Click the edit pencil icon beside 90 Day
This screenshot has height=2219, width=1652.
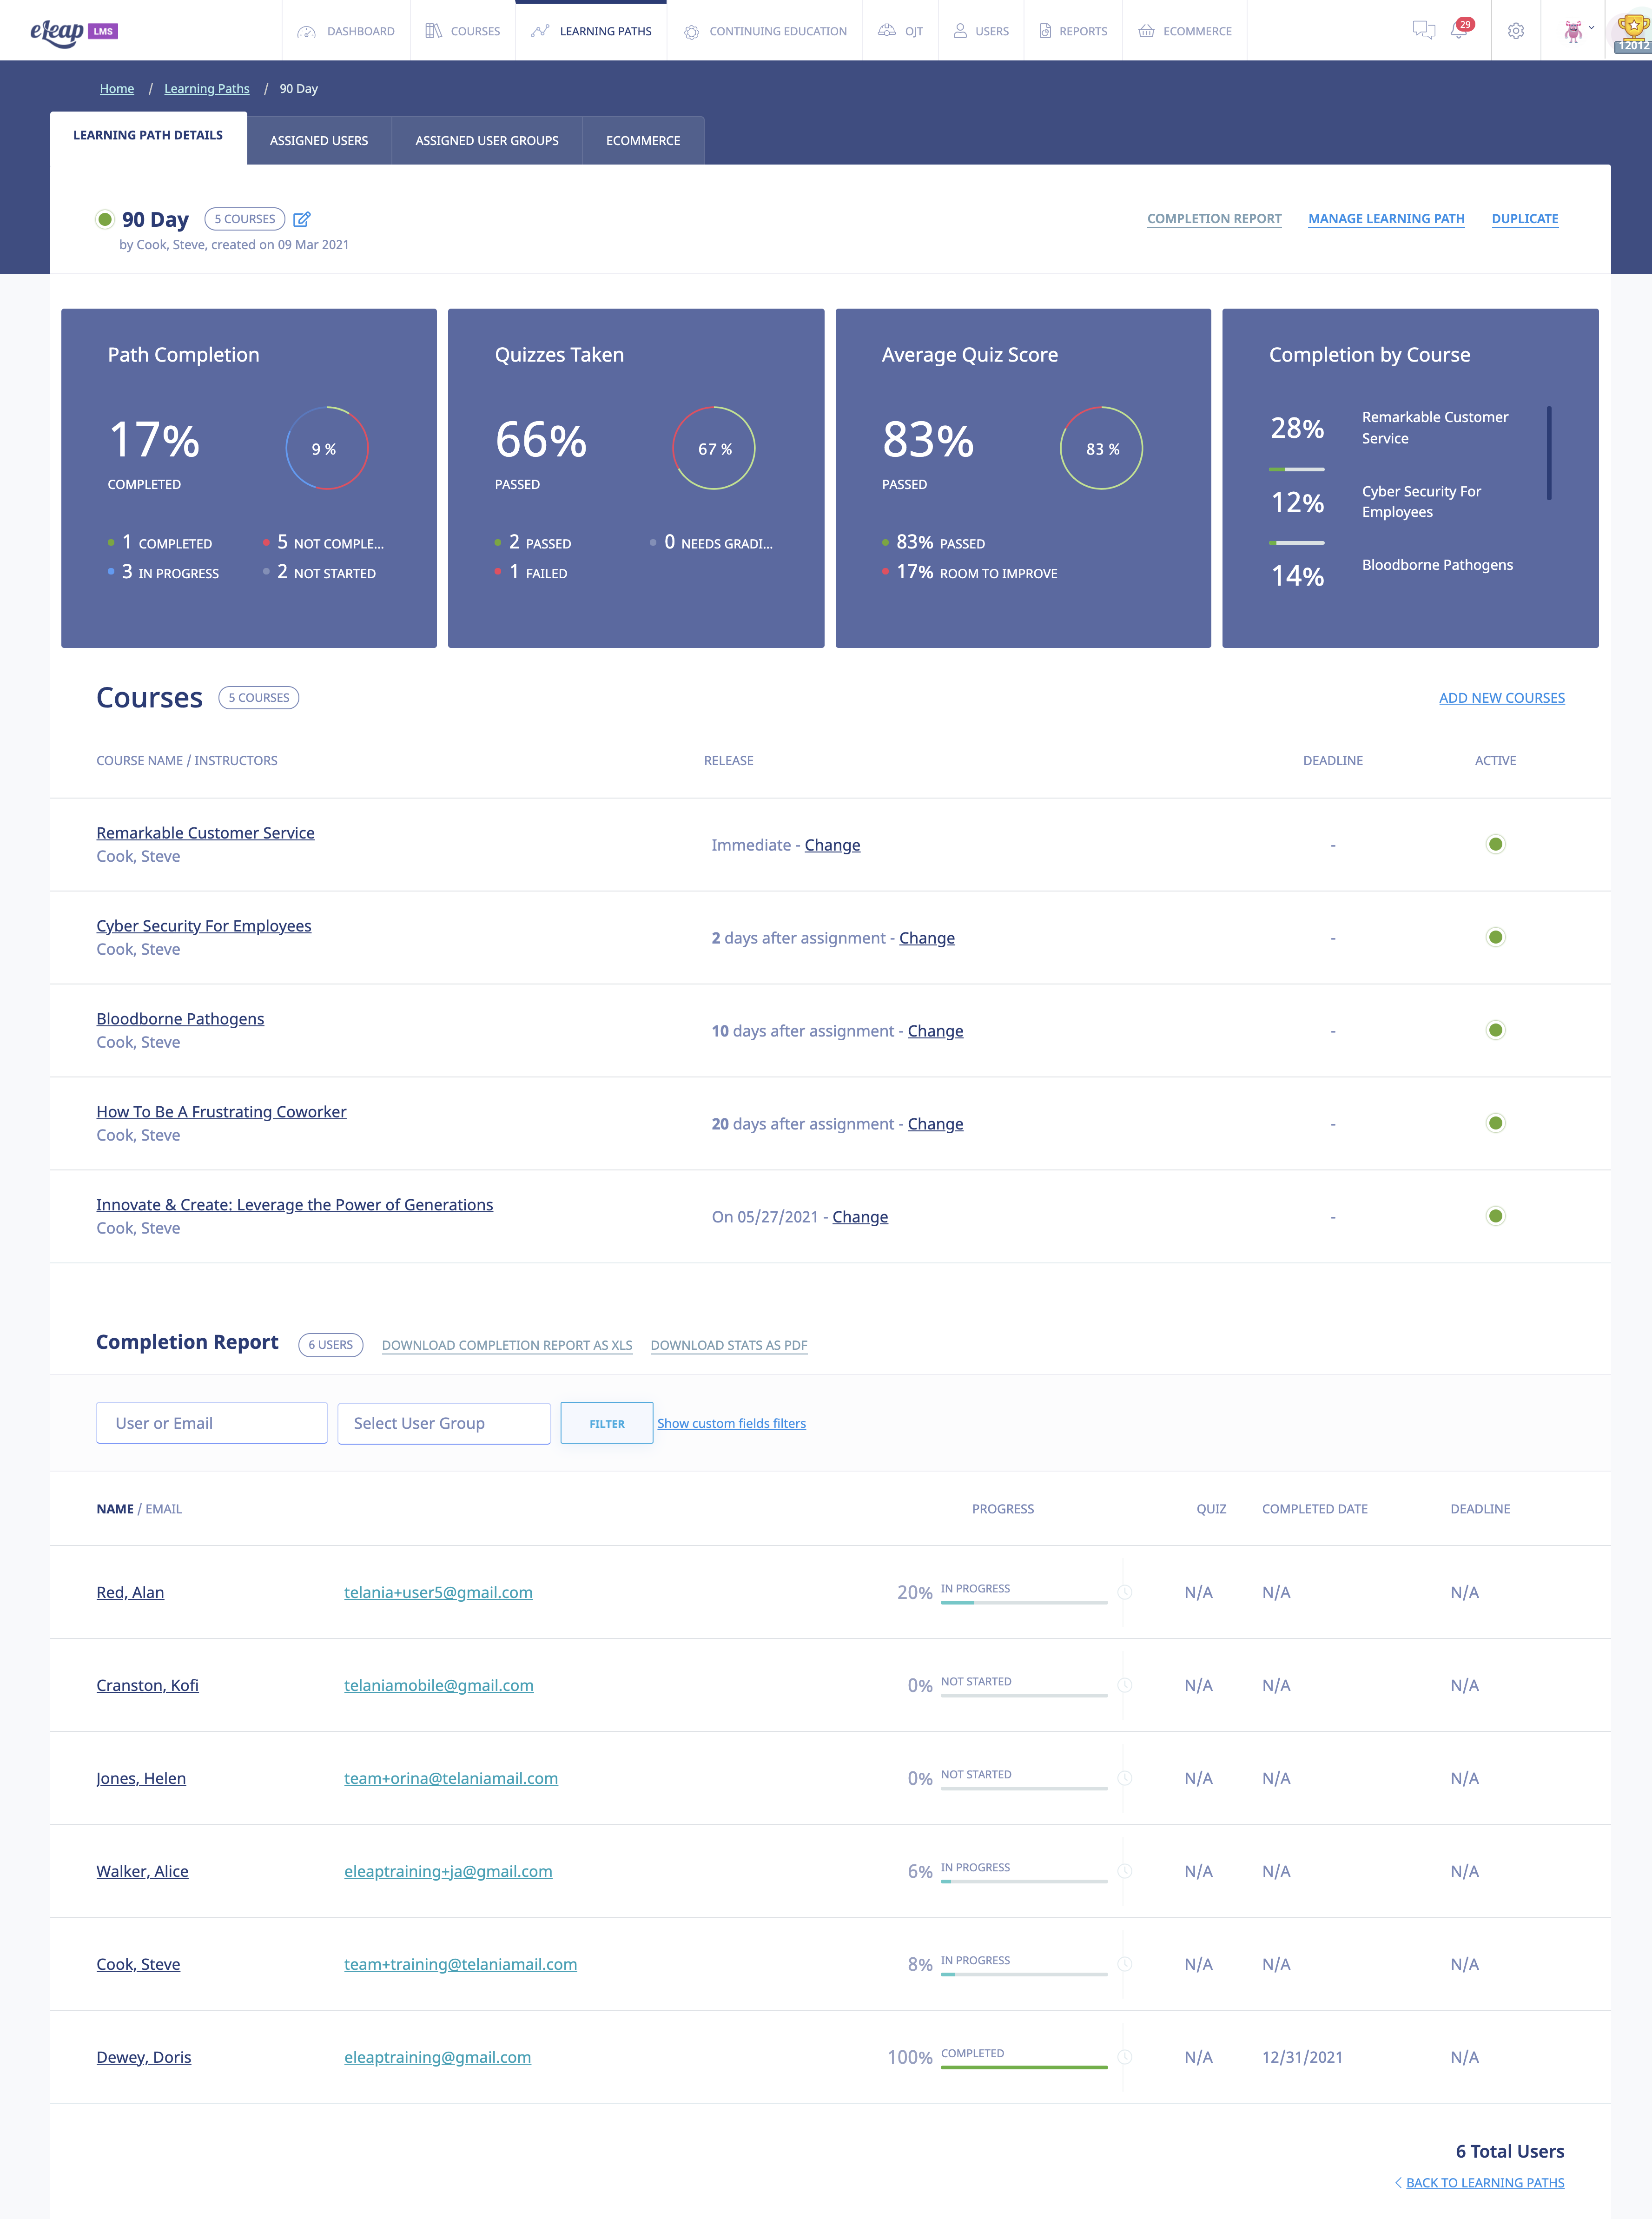click(301, 219)
